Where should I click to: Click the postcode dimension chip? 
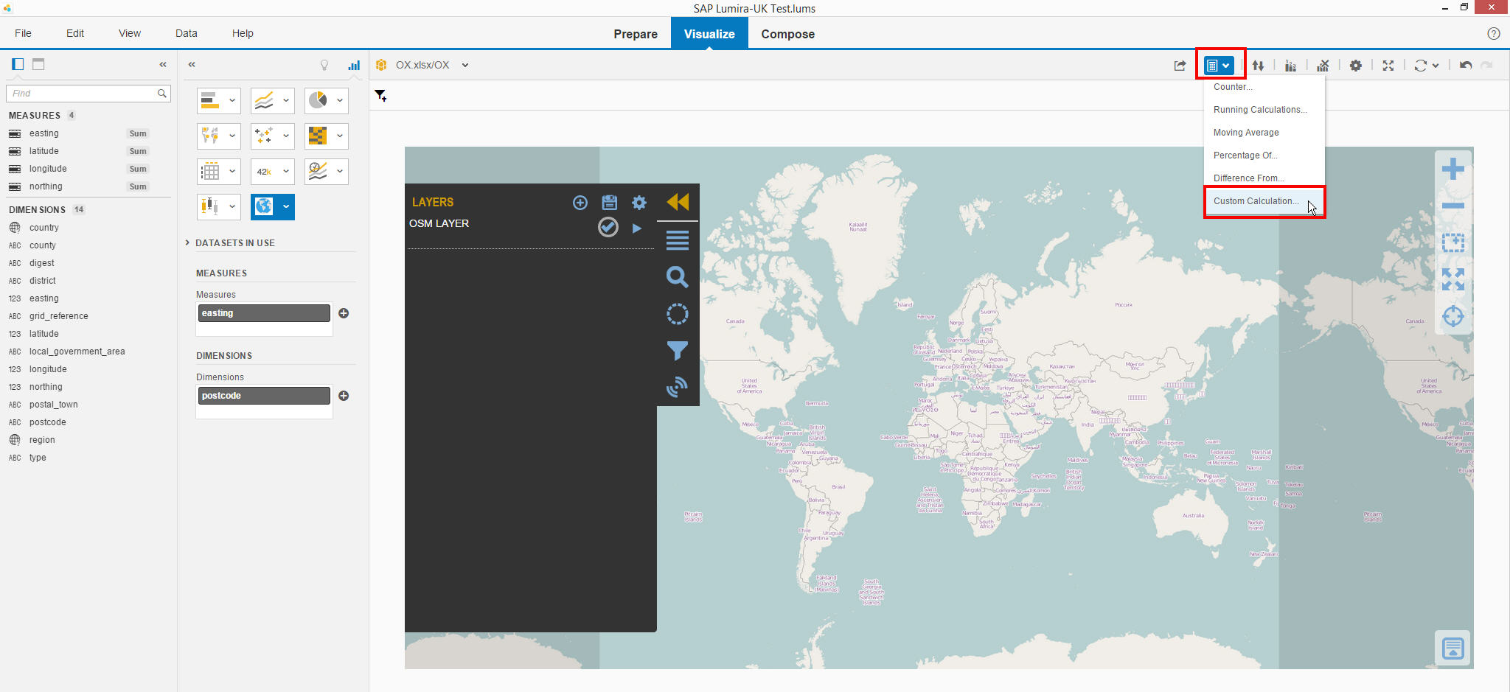tap(264, 396)
